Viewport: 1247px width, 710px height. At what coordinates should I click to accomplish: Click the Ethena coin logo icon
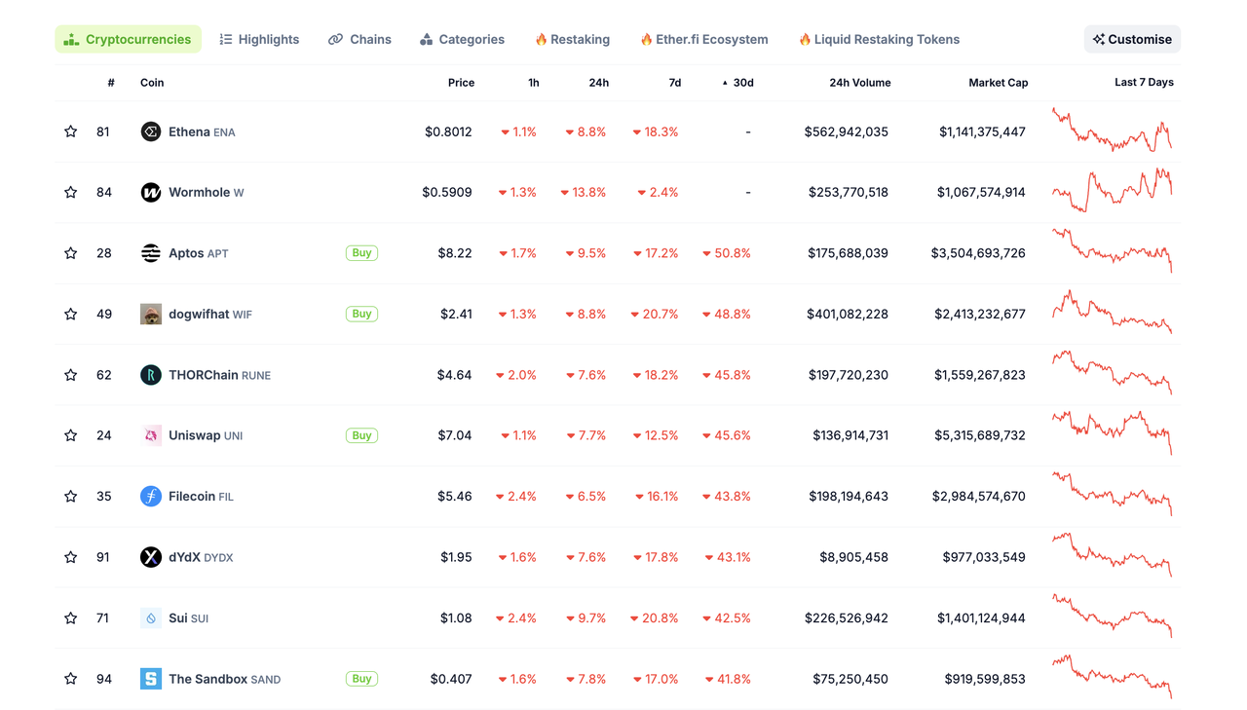pyautogui.click(x=151, y=131)
